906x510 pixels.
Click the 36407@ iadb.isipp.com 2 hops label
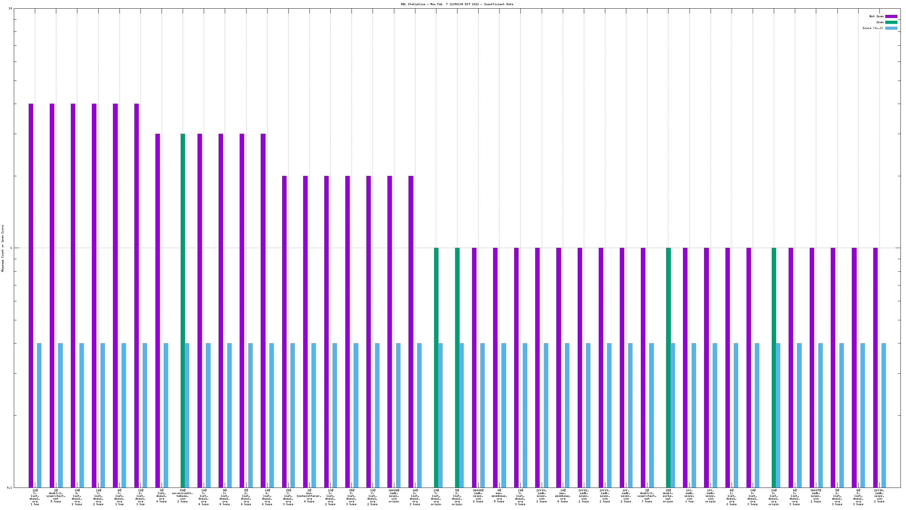[x=816, y=496]
